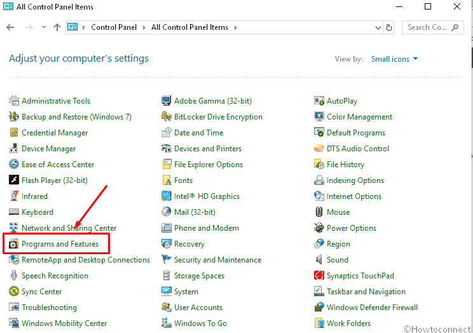Open the Troubleshooting link
Screen dimensions: 473x333
click(49, 308)
